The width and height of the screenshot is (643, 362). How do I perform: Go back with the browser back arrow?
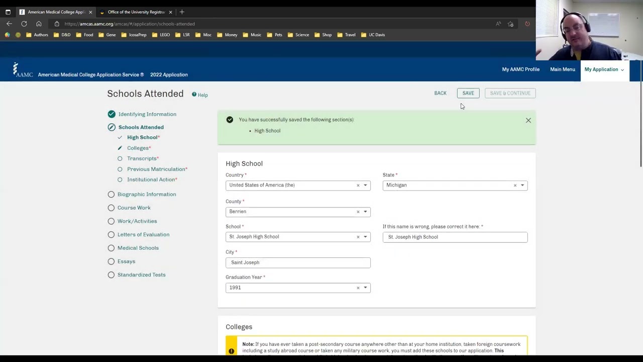tap(9, 24)
